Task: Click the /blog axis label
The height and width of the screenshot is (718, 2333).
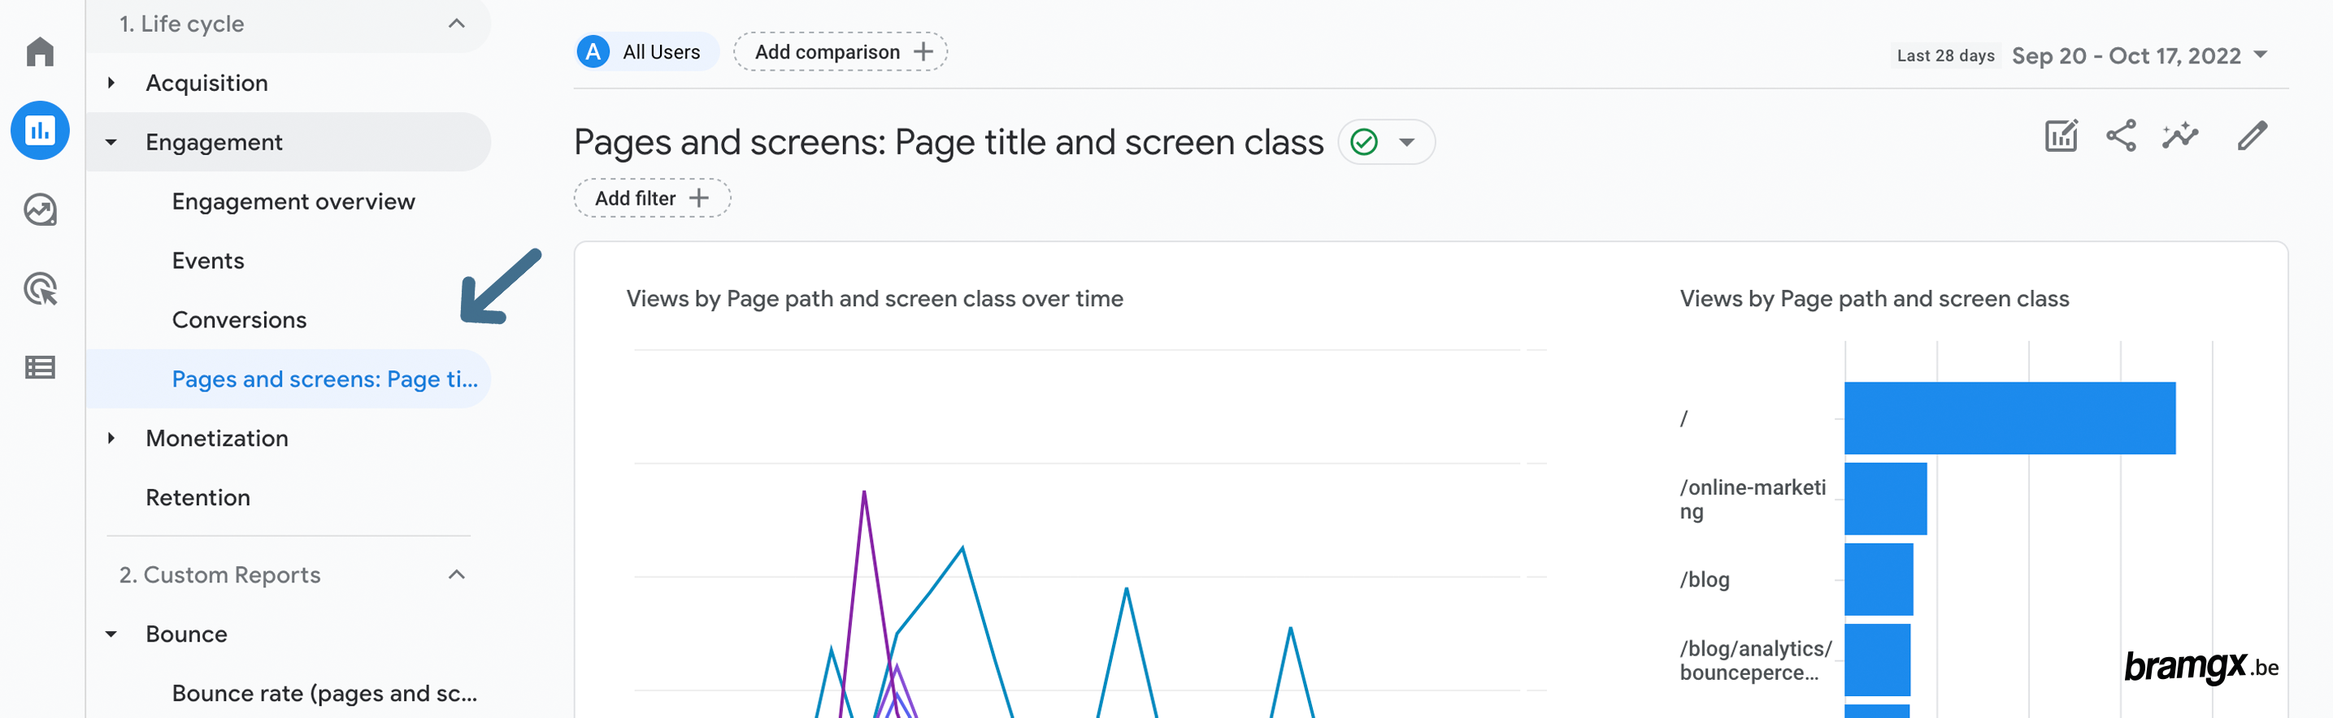Action: click(1705, 579)
